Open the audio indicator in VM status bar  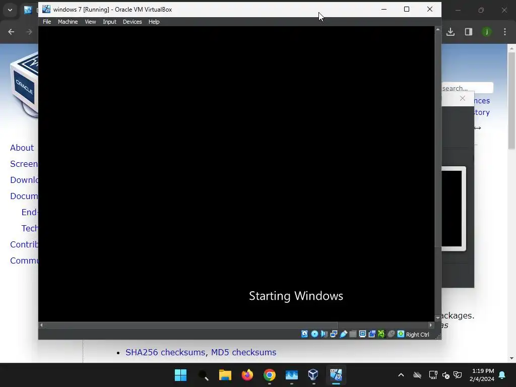324,334
